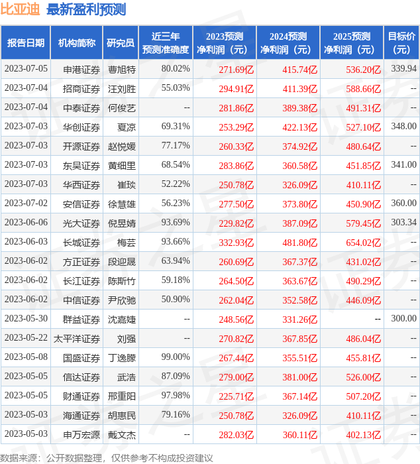Select researcher 段迎晟
This screenshot has width=420, height=464.
coord(122,262)
